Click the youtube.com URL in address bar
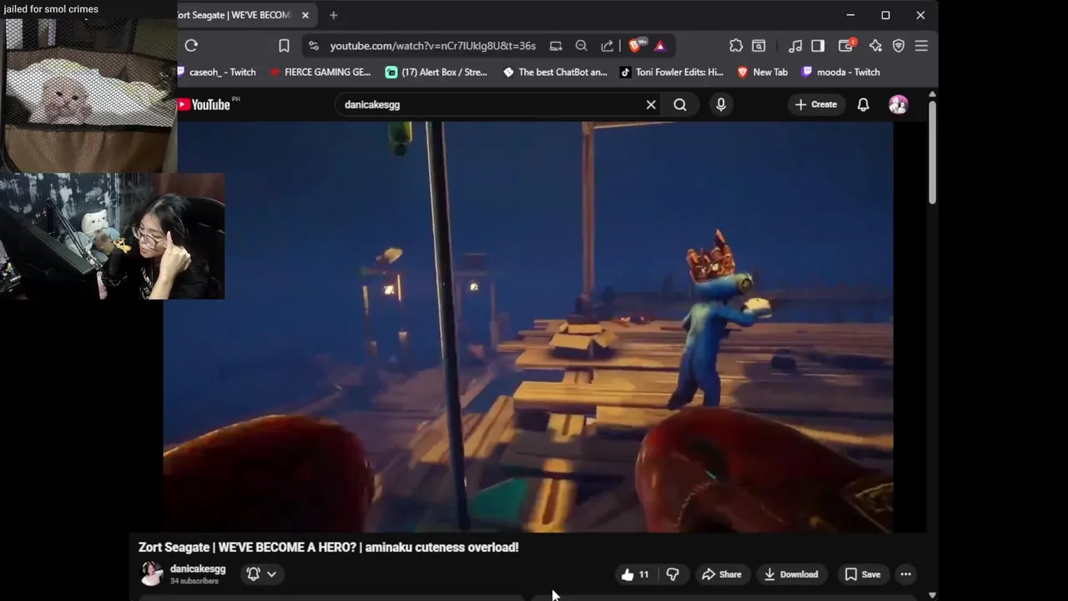Screen dimensions: 1068x601 pyautogui.click(x=432, y=46)
